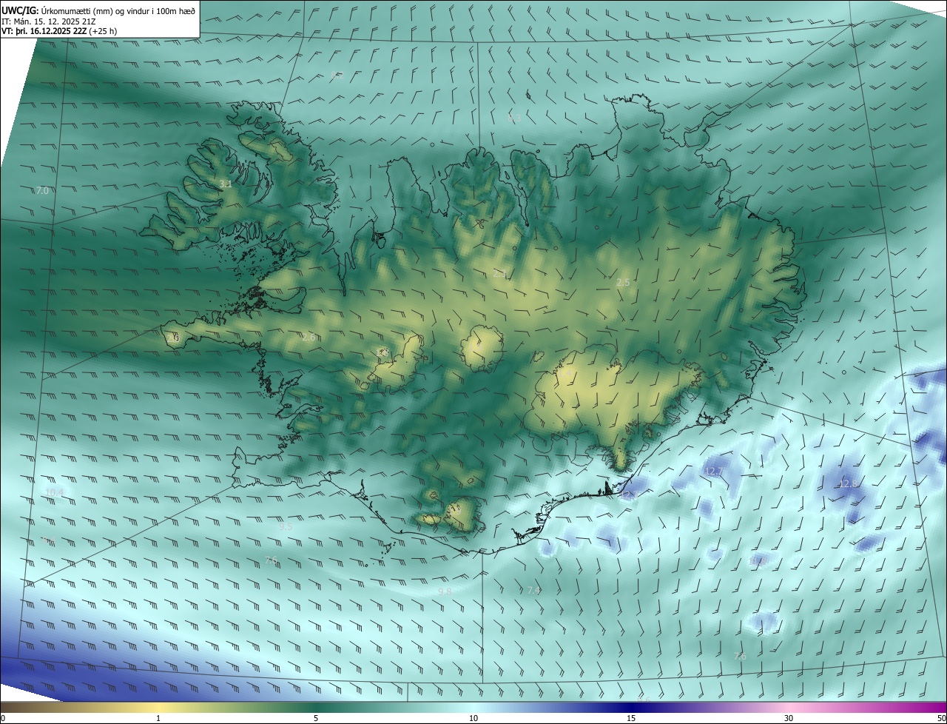Image resolution: width=947 pixels, height=724 pixels.
Task: Click the 0 tick on the color scale
Action: [3, 718]
